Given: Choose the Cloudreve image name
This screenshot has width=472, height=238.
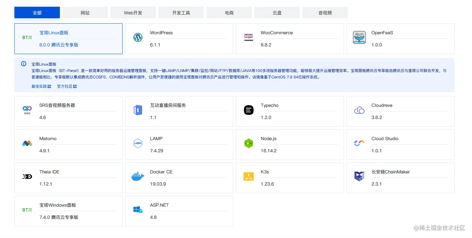Looking at the screenshot, I should 382,105.
